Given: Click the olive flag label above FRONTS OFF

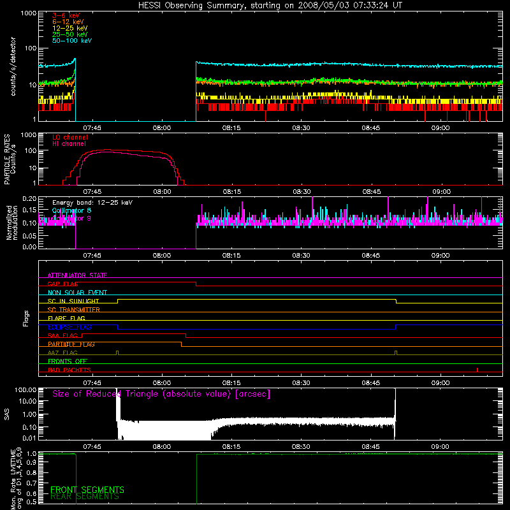Looking at the screenshot, I should (x=62, y=353).
